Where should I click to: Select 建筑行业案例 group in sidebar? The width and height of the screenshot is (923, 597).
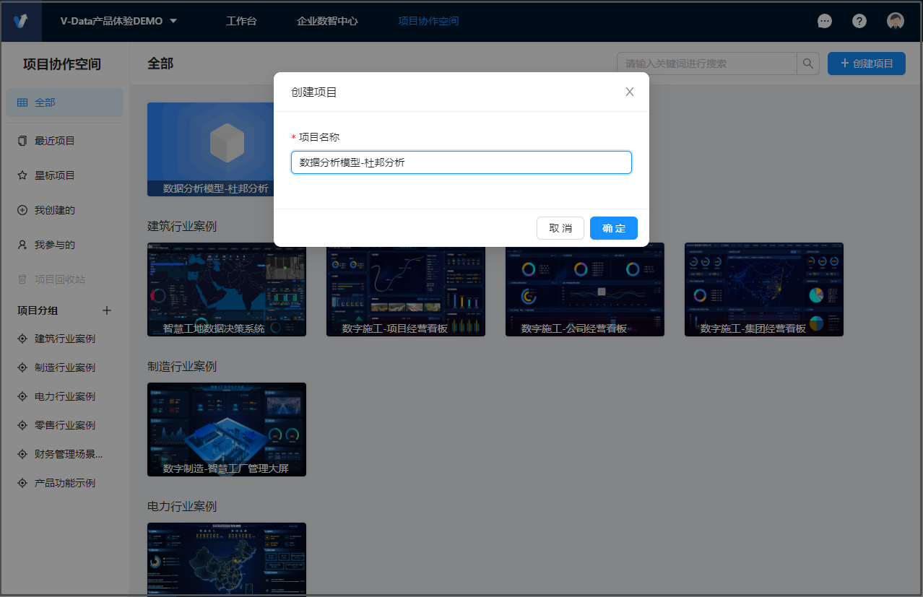click(64, 339)
